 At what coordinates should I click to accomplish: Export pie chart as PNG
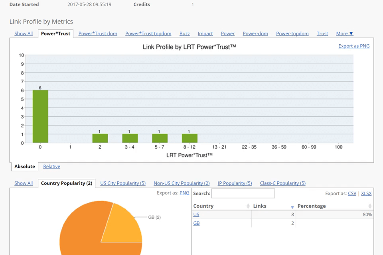pos(184,193)
